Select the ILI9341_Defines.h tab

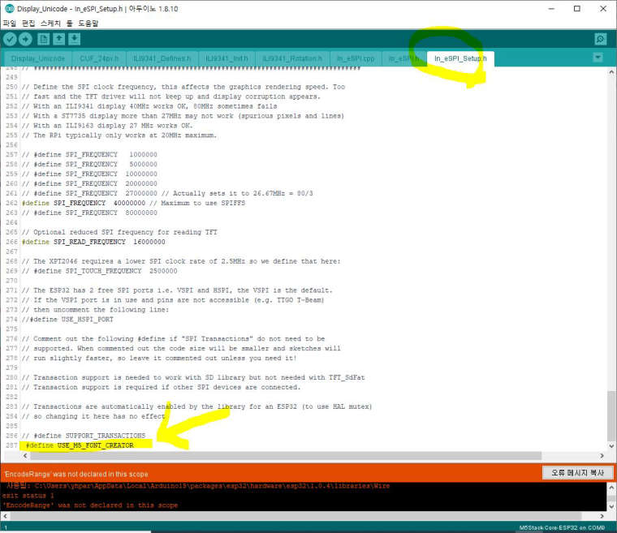pos(162,58)
